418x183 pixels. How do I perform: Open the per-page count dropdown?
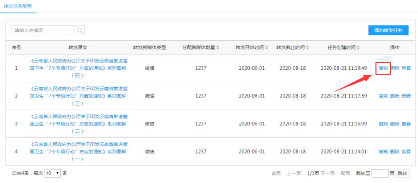coord(52,173)
